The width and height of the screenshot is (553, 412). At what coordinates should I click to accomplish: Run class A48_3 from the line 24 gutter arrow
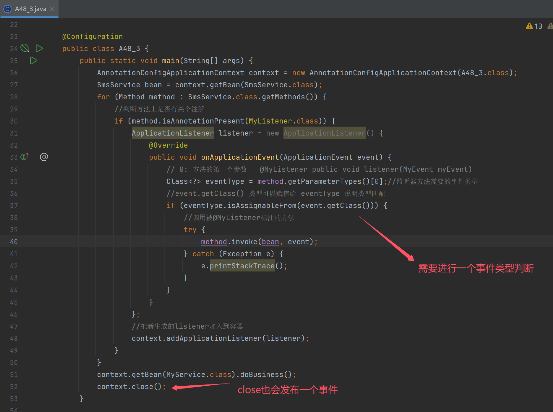(39, 48)
